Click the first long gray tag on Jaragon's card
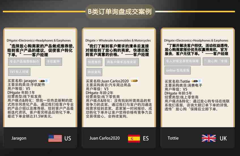240x156 pixels. [x=24, y=62]
